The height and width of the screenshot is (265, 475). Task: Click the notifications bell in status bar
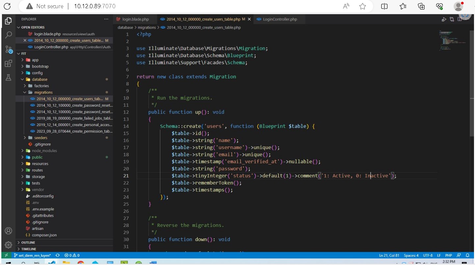(467, 255)
